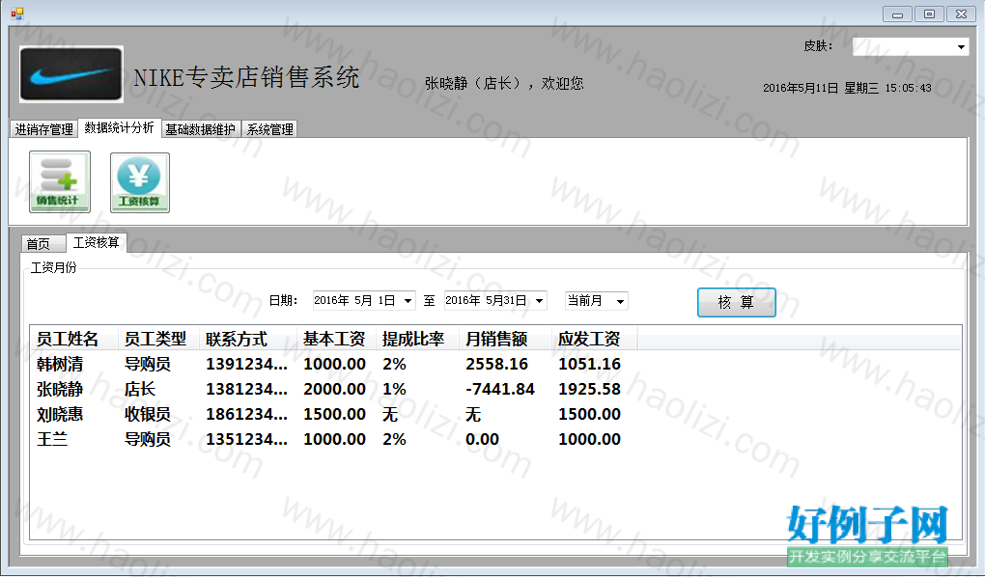The height and width of the screenshot is (577, 985).
Task: Select employee row 韩树清
Action: coord(333,364)
